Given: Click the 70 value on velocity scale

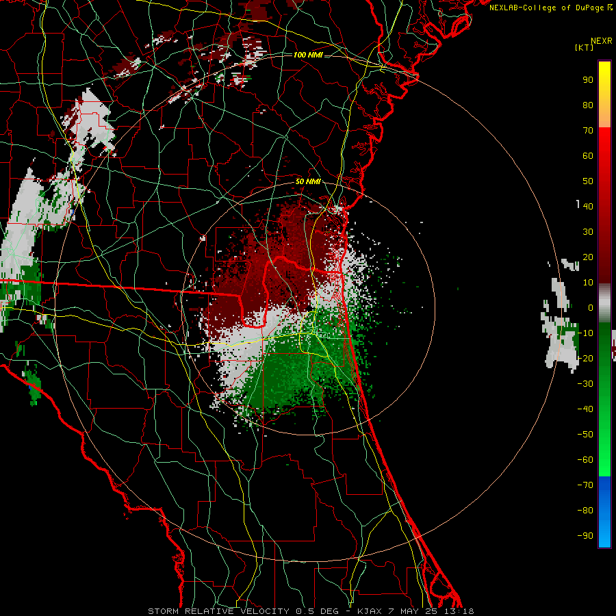Looking at the screenshot, I should click(588, 131).
